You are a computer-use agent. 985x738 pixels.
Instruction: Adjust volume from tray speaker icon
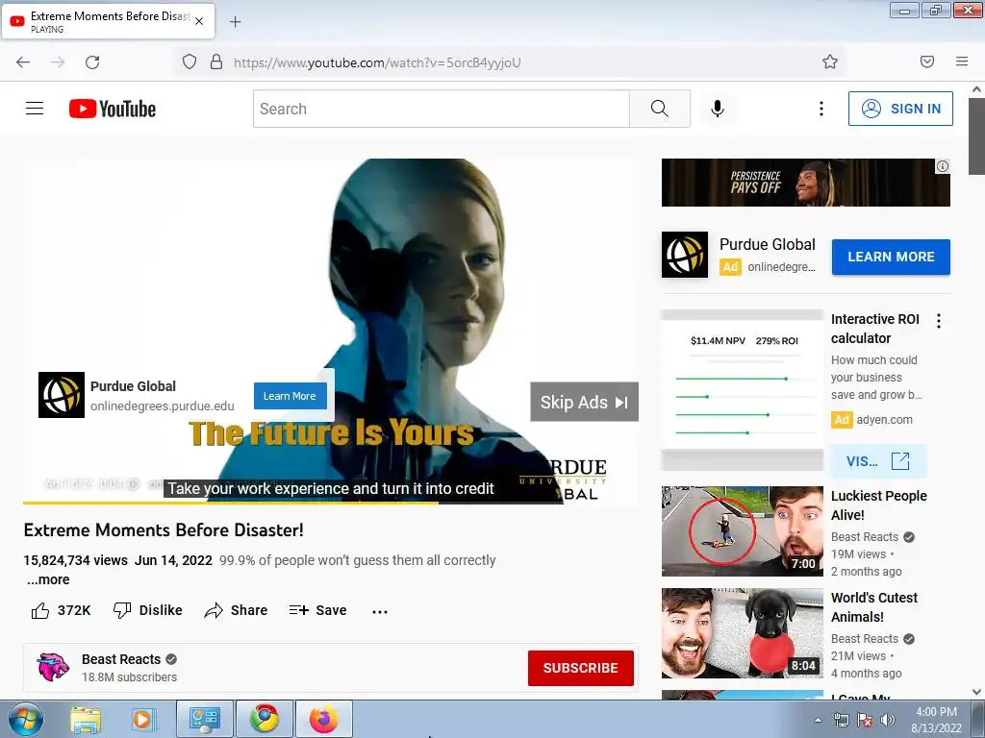tap(887, 720)
